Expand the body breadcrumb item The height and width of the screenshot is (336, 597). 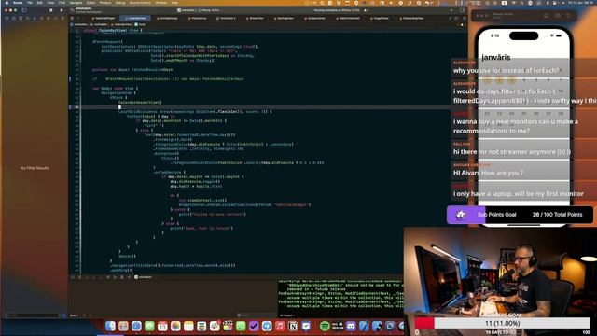(140, 24)
